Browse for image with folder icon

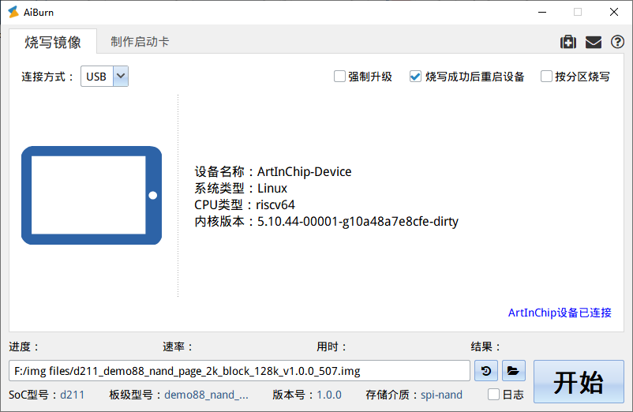[x=513, y=370]
